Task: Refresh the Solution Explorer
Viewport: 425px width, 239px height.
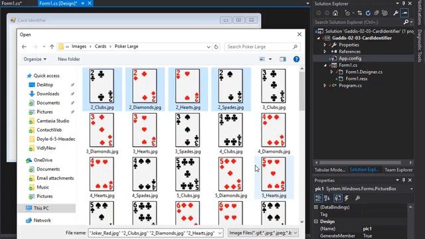Action: coord(368,13)
